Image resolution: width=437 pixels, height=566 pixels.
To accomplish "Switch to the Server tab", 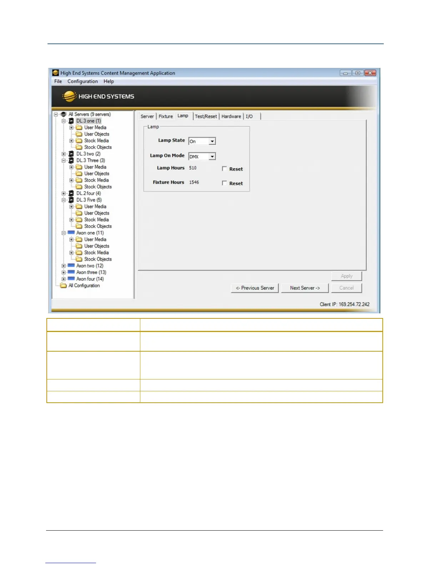I will pyautogui.click(x=147, y=116).
